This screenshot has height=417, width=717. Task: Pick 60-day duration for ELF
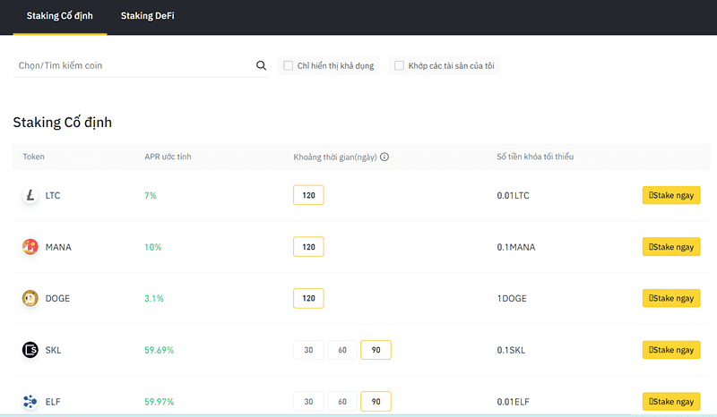pyautogui.click(x=341, y=402)
